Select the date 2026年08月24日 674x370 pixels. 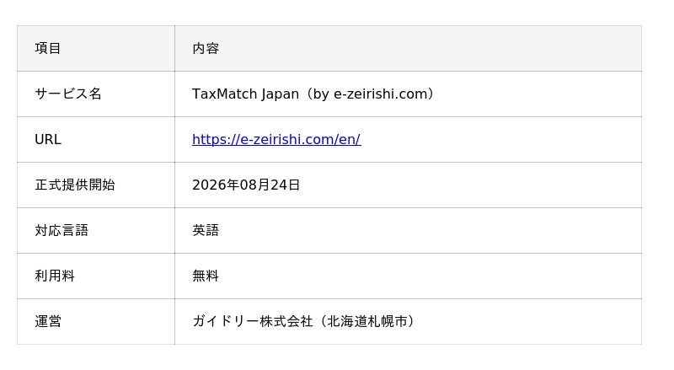click(246, 185)
